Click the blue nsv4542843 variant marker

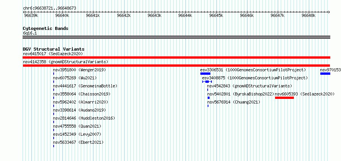[207, 90]
